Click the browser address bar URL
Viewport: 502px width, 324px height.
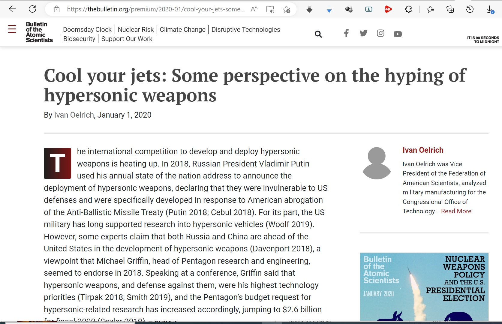[156, 9]
